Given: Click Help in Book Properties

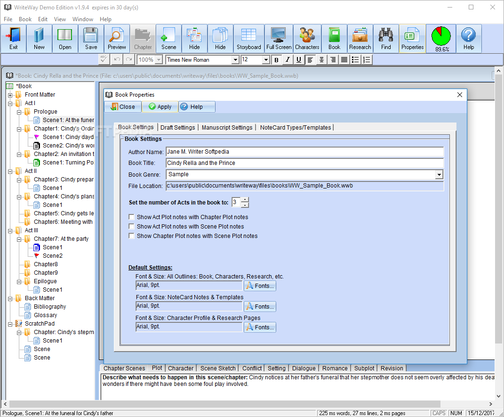Looking at the screenshot, I should click(x=197, y=107).
